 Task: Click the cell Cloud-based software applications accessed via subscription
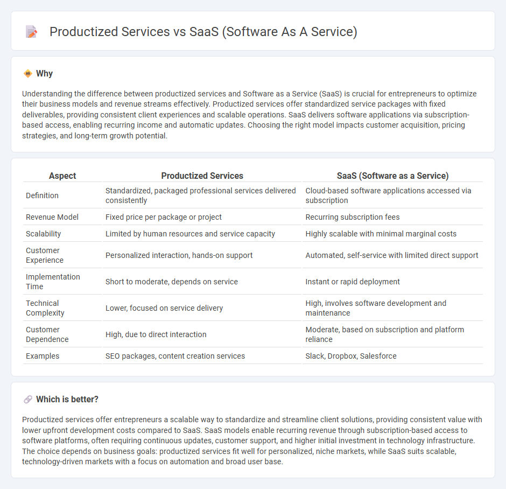click(388, 195)
